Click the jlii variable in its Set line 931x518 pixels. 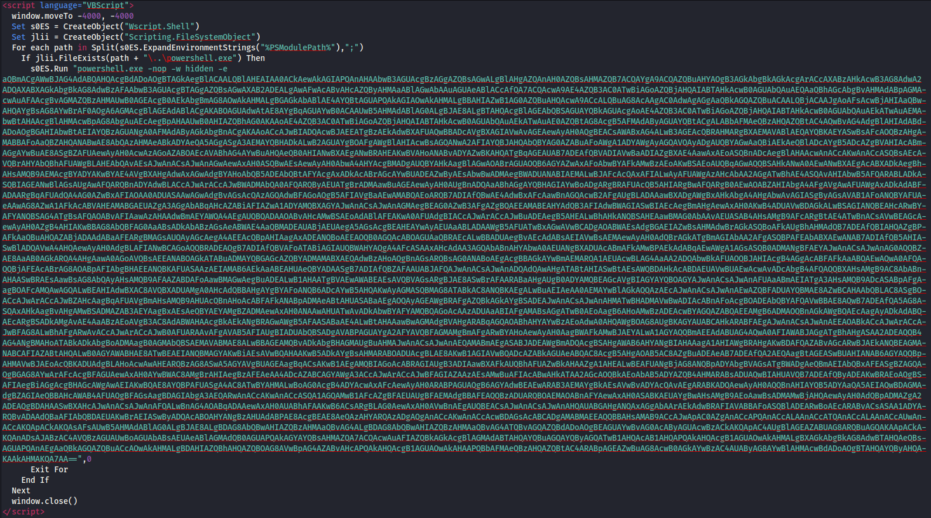[40, 38]
